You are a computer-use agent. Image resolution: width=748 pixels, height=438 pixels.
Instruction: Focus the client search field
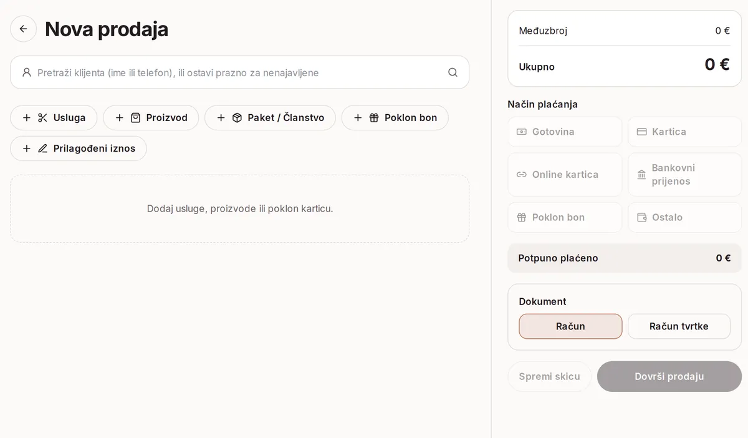click(x=239, y=72)
